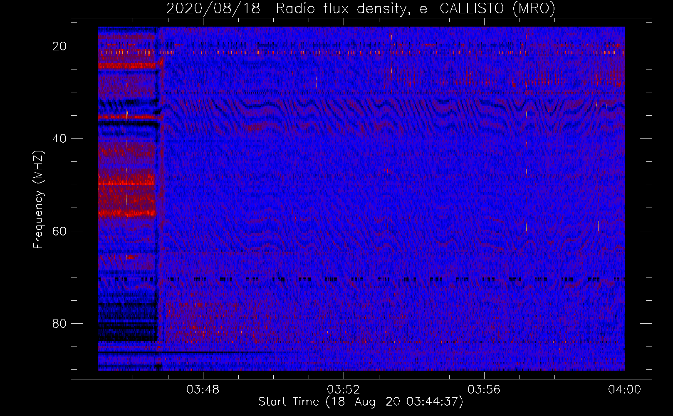Click the 03:56 time tick label
Viewport: 673px width, 416px height.
pos(484,390)
